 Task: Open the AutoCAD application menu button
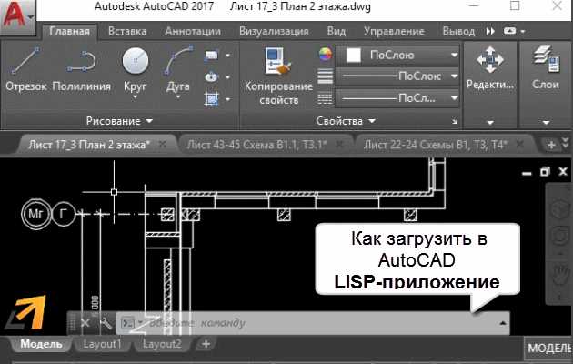point(17,16)
